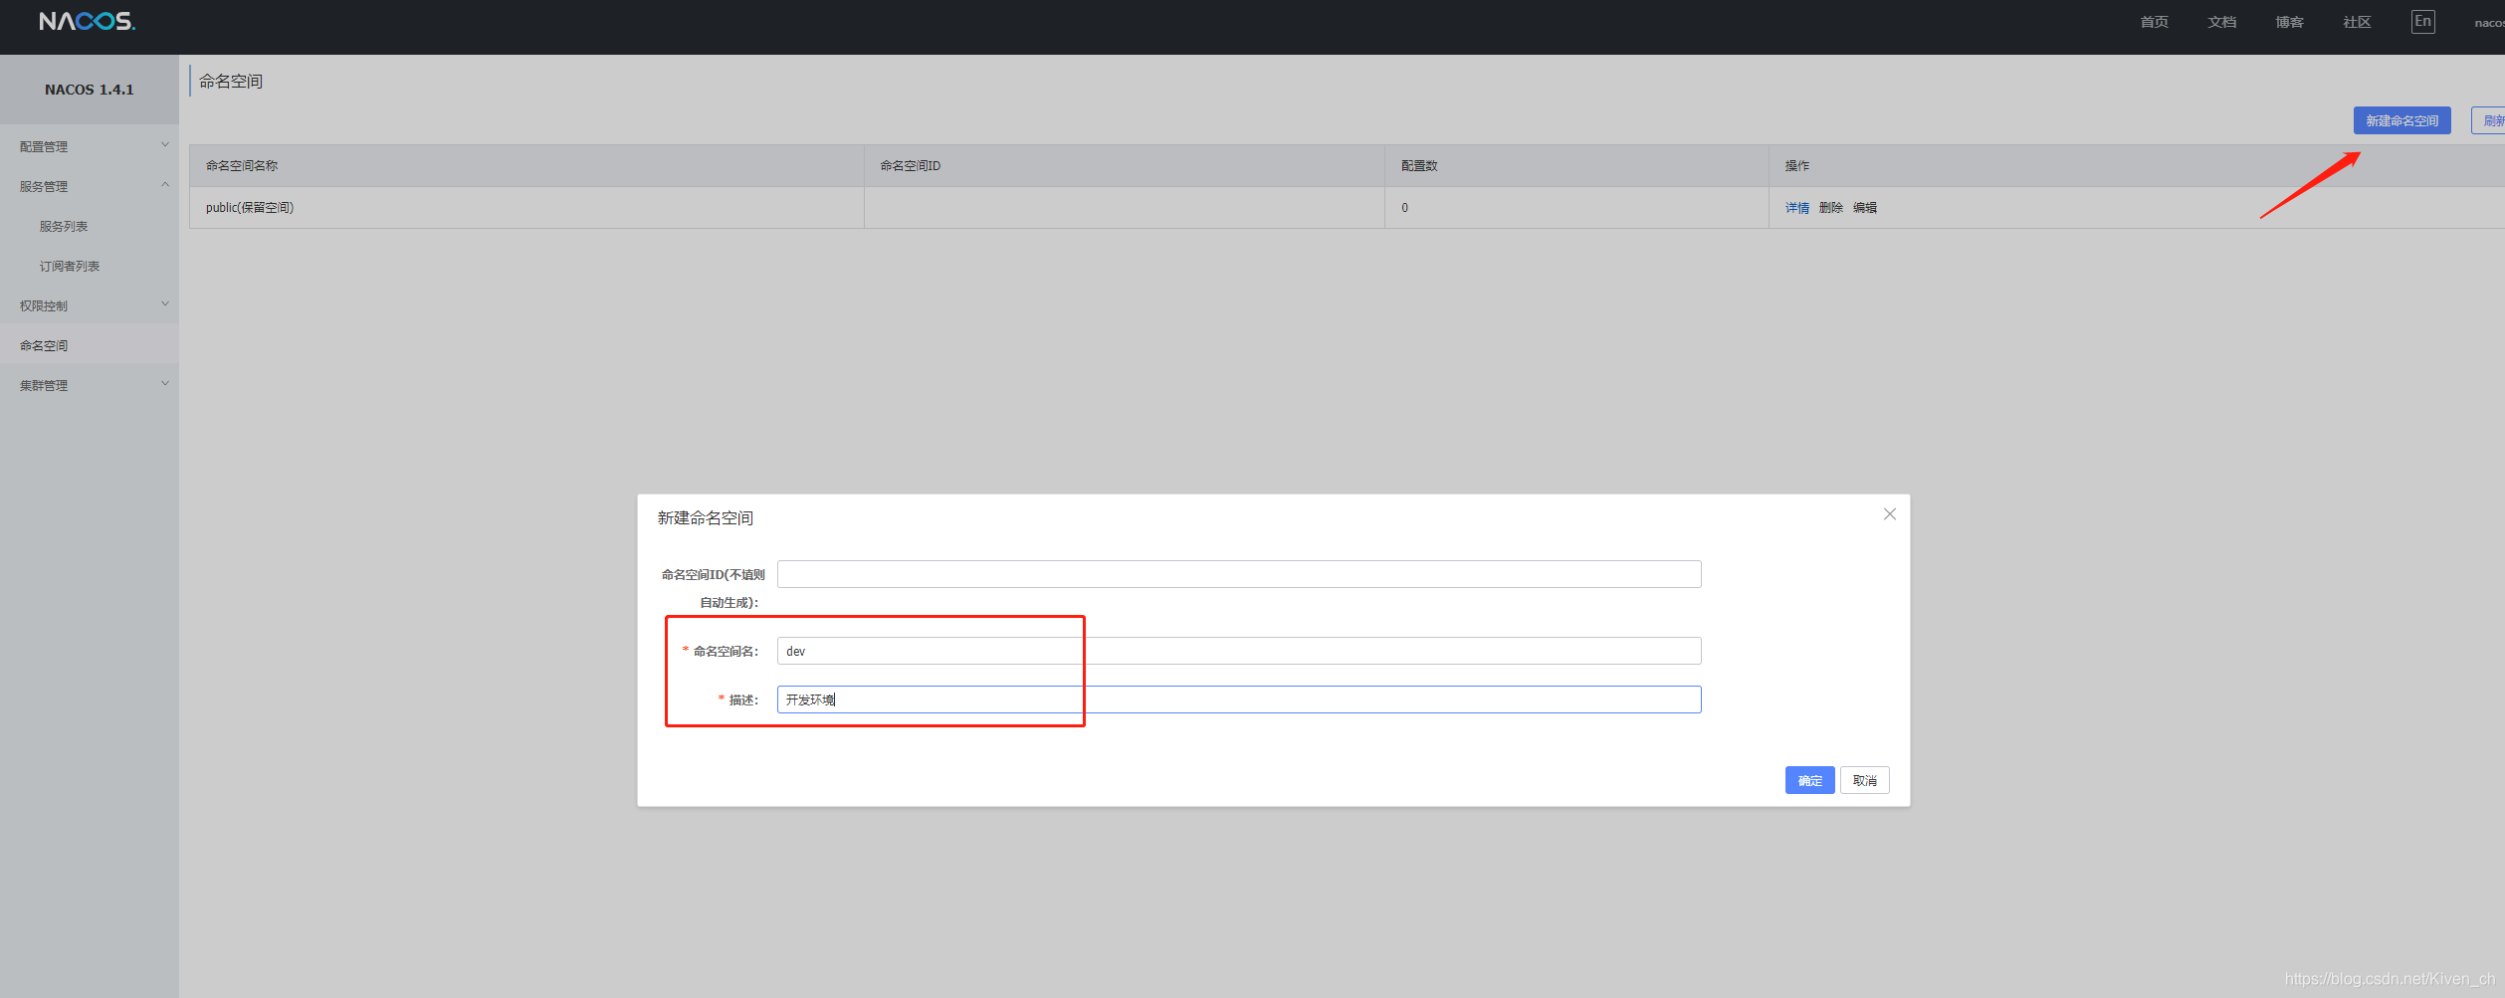Open 文档 in the top navigation
Screen dimensions: 2505x998
point(2221,22)
